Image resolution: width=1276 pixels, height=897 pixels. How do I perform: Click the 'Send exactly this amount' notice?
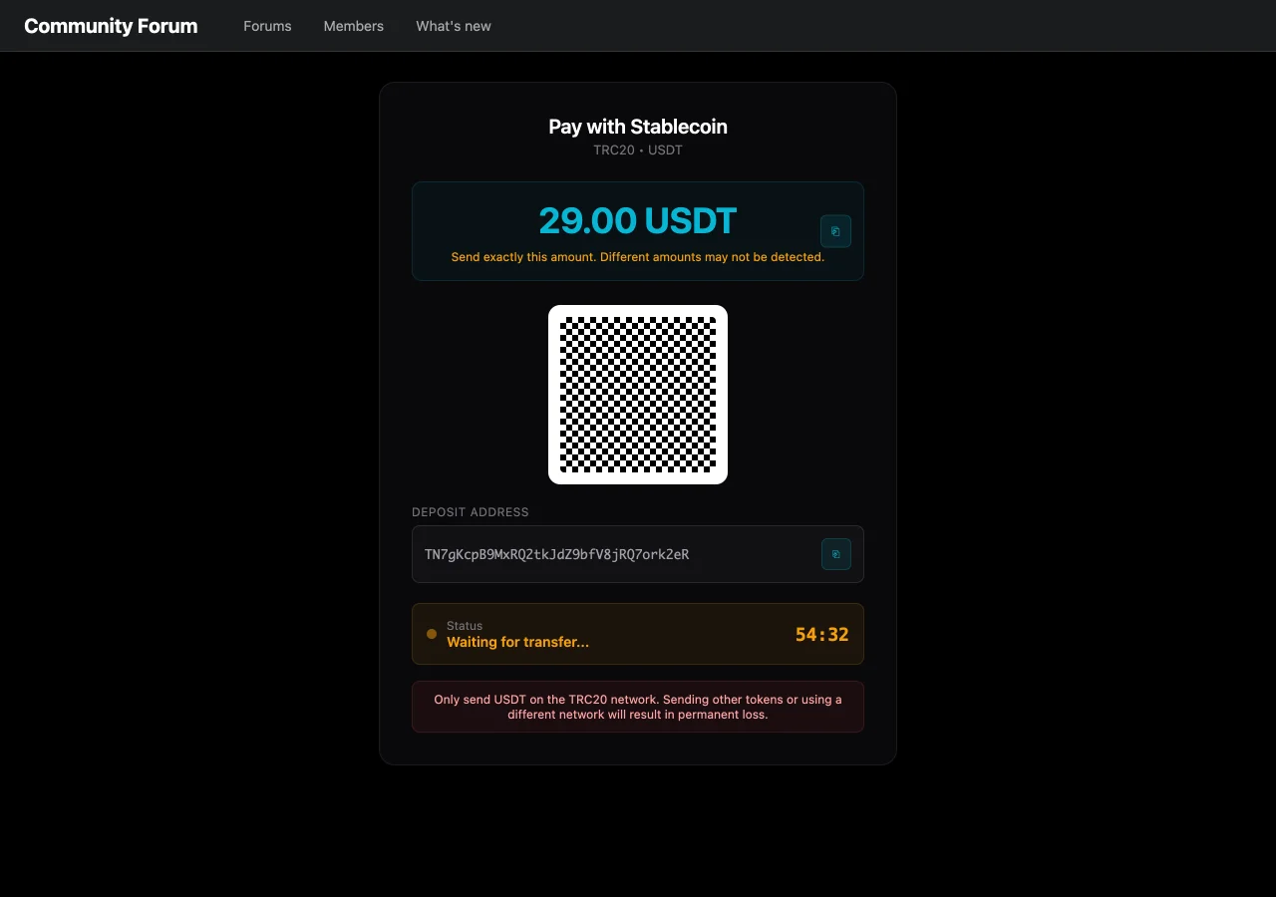click(x=638, y=257)
